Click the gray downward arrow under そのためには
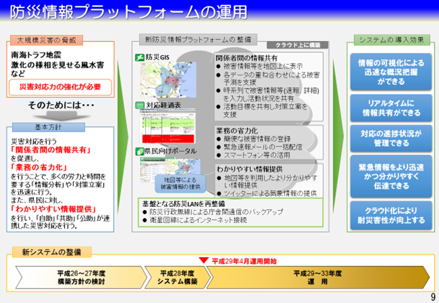This screenshot has height=303, width=439. click(x=62, y=115)
